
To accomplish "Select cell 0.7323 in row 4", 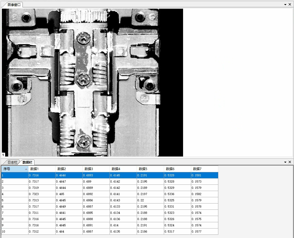I will click(42, 194).
